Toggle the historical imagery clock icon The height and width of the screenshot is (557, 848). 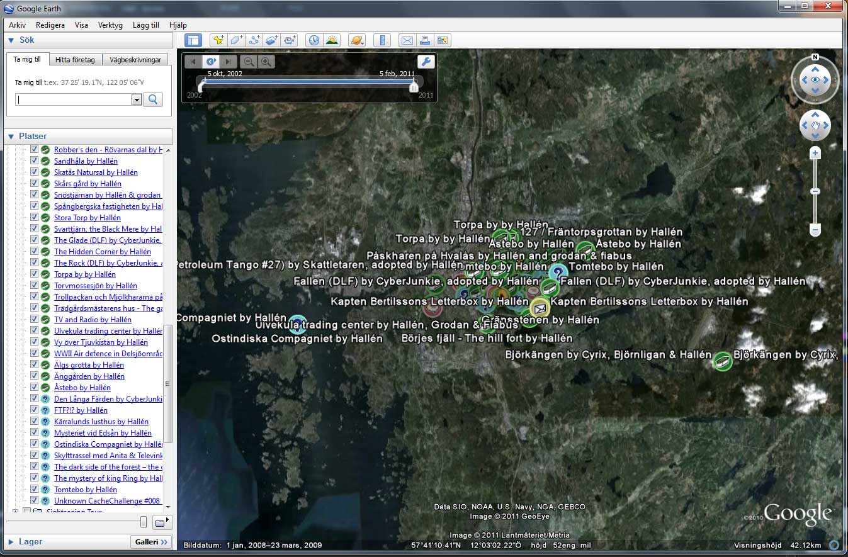click(x=314, y=40)
